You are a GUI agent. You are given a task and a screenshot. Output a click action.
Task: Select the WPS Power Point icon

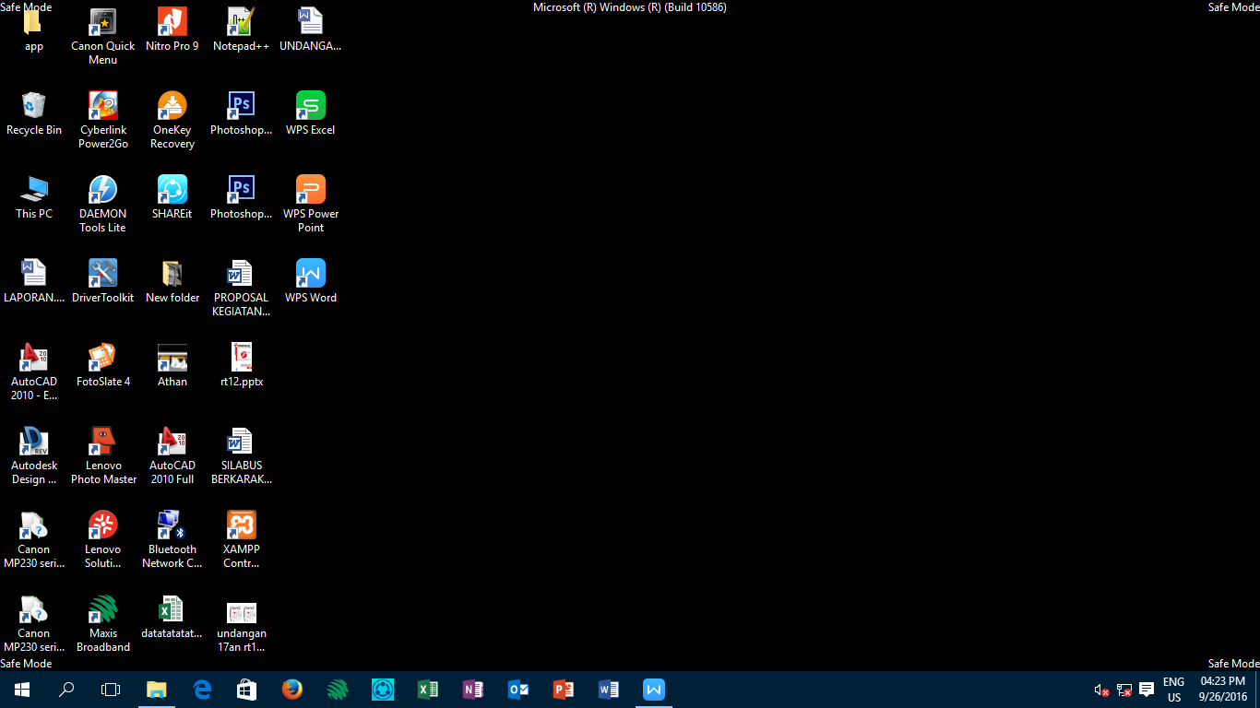click(x=311, y=205)
